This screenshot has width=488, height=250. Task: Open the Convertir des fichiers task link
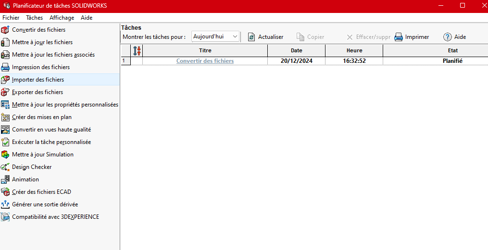point(205,61)
